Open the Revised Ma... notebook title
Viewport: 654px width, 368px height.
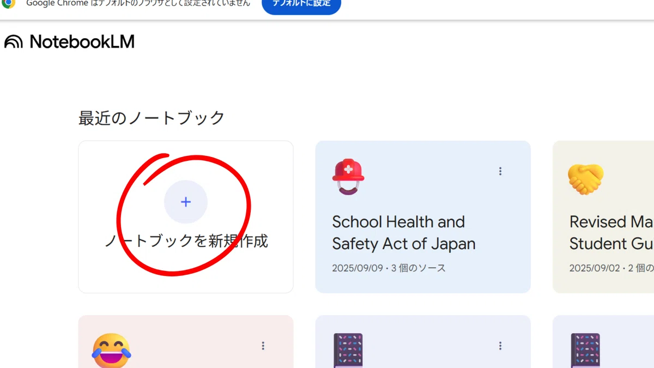pyautogui.click(x=611, y=233)
